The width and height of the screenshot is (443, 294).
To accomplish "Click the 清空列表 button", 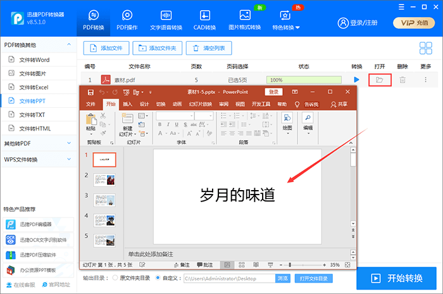I will (209, 48).
